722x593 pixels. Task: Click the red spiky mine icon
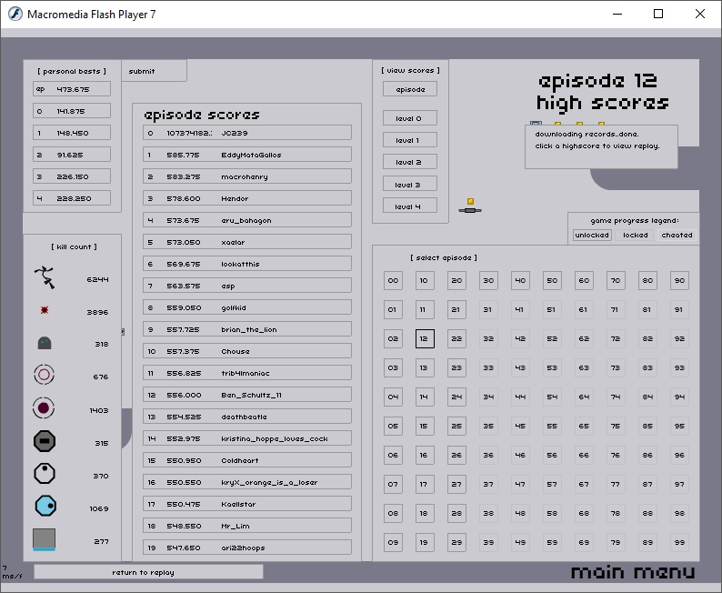point(45,311)
